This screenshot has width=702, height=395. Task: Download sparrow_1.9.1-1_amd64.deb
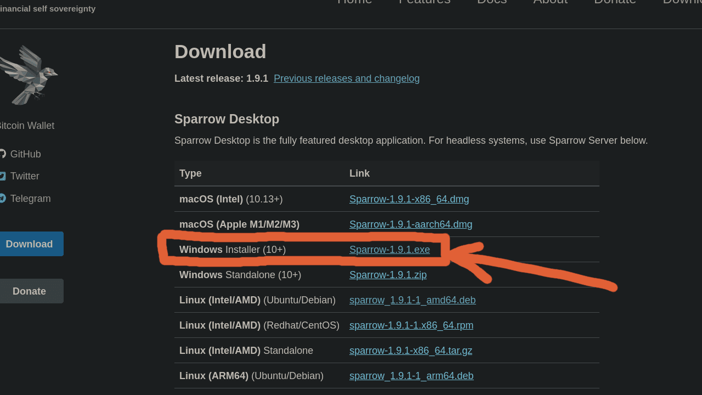click(412, 300)
